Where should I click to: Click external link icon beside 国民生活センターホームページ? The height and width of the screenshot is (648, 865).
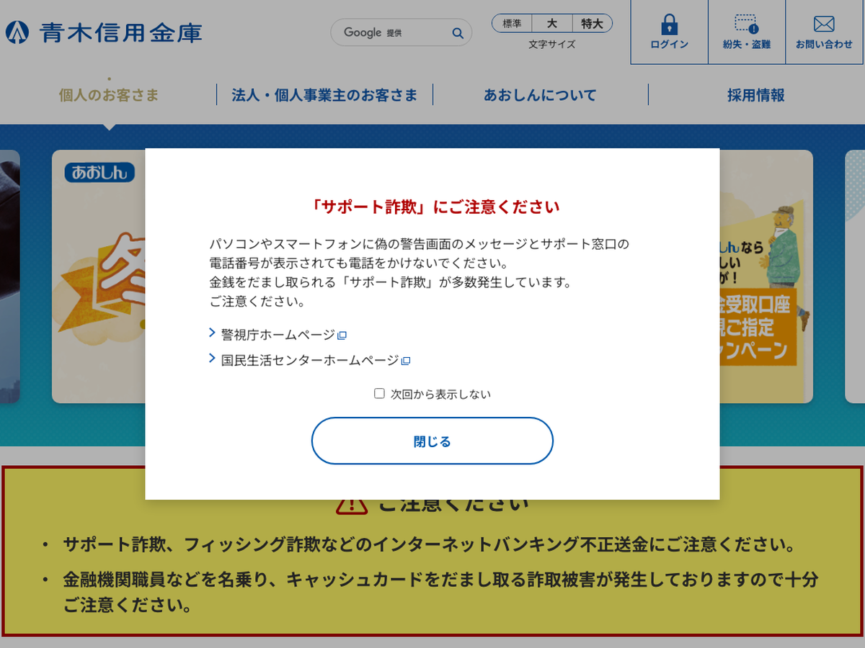406,361
